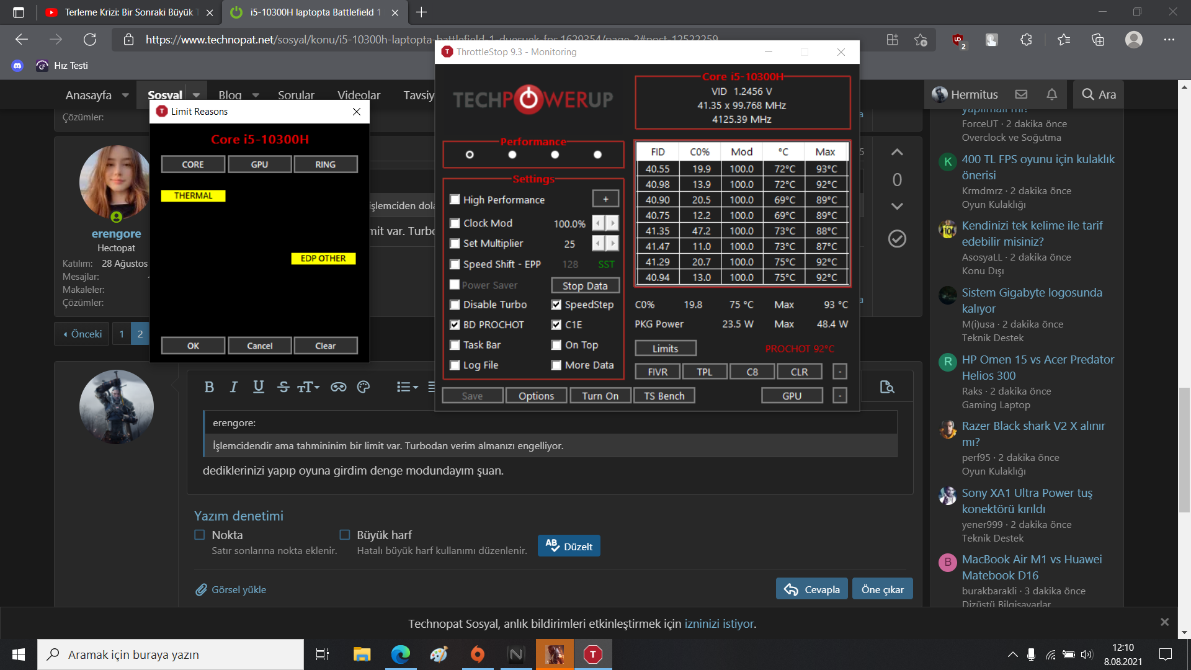
Task: Open the messages envelope icon
Action: pyautogui.click(x=1021, y=94)
